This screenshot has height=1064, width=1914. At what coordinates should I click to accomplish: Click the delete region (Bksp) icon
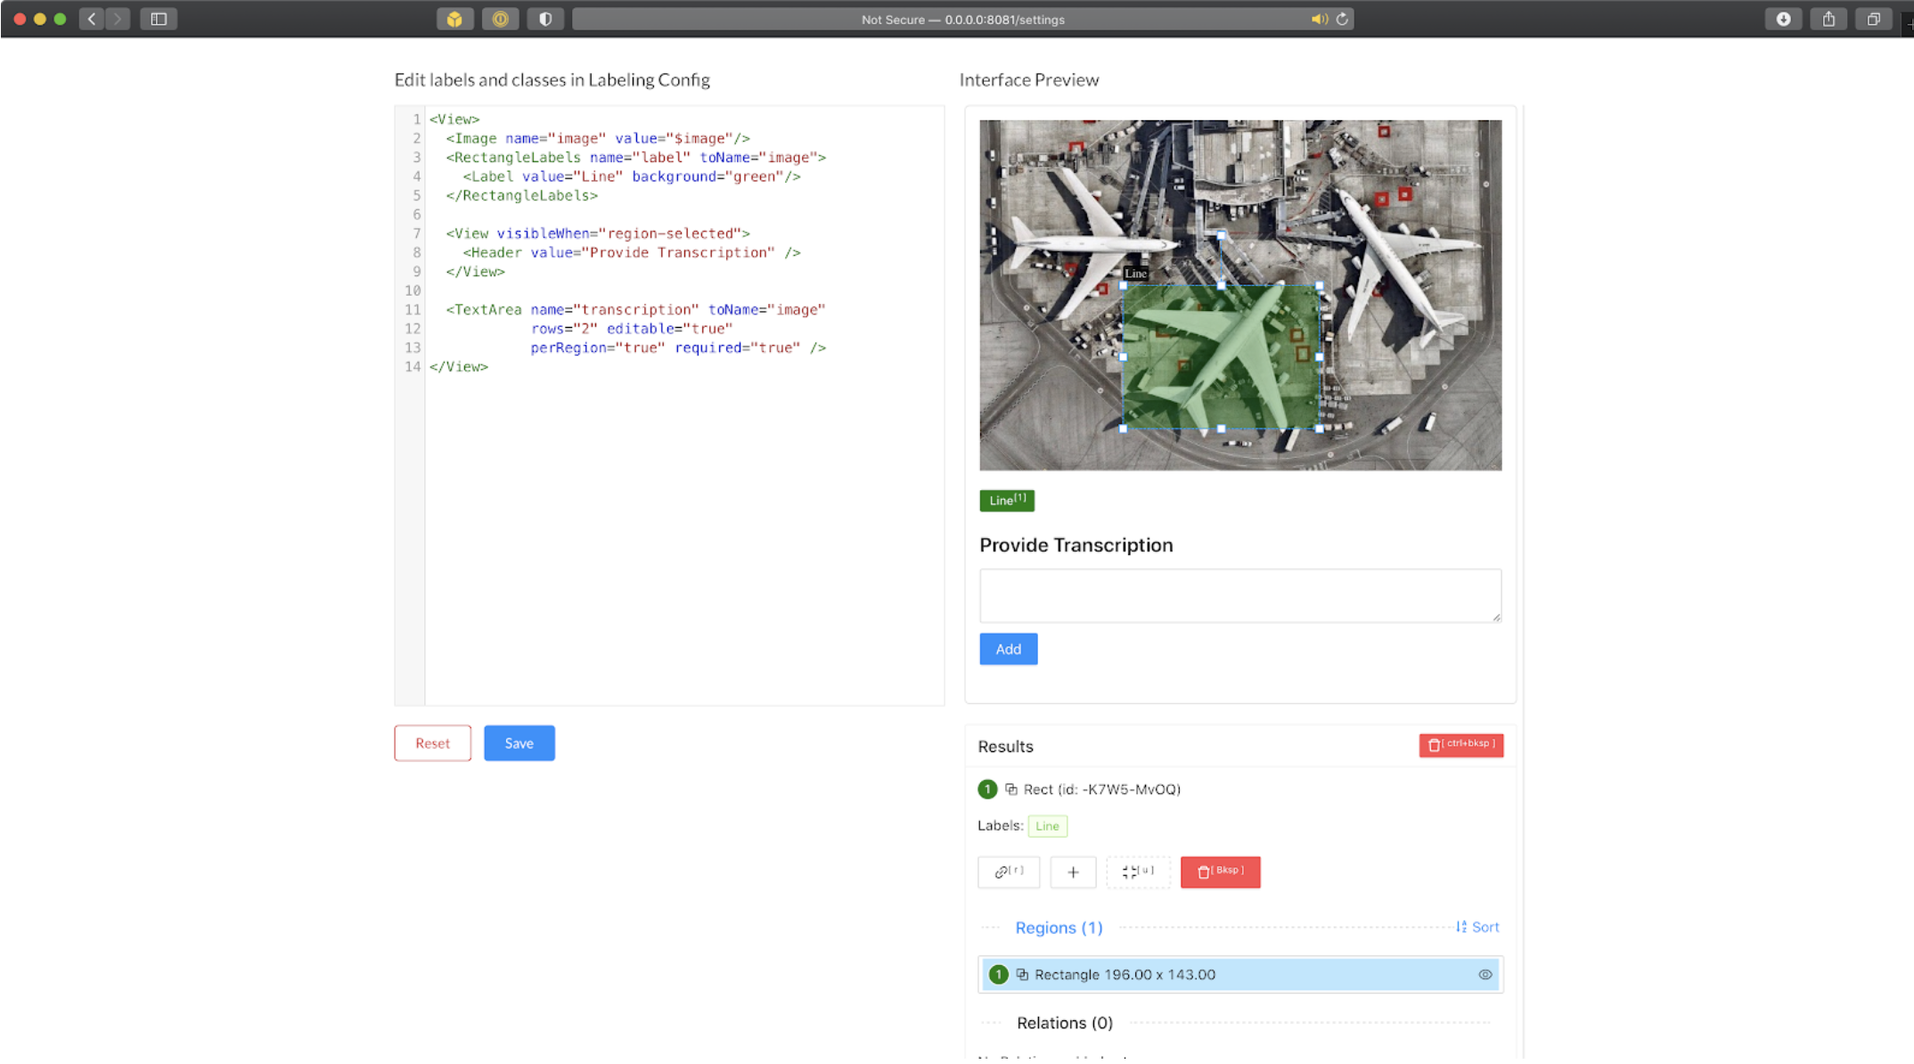pyautogui.click(x=1220, y=870)
